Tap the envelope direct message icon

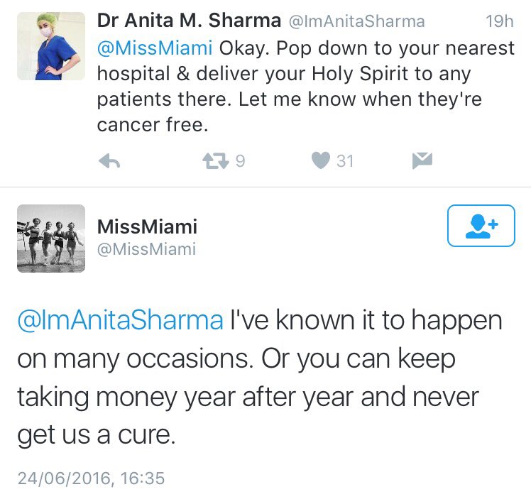(422, 162)
